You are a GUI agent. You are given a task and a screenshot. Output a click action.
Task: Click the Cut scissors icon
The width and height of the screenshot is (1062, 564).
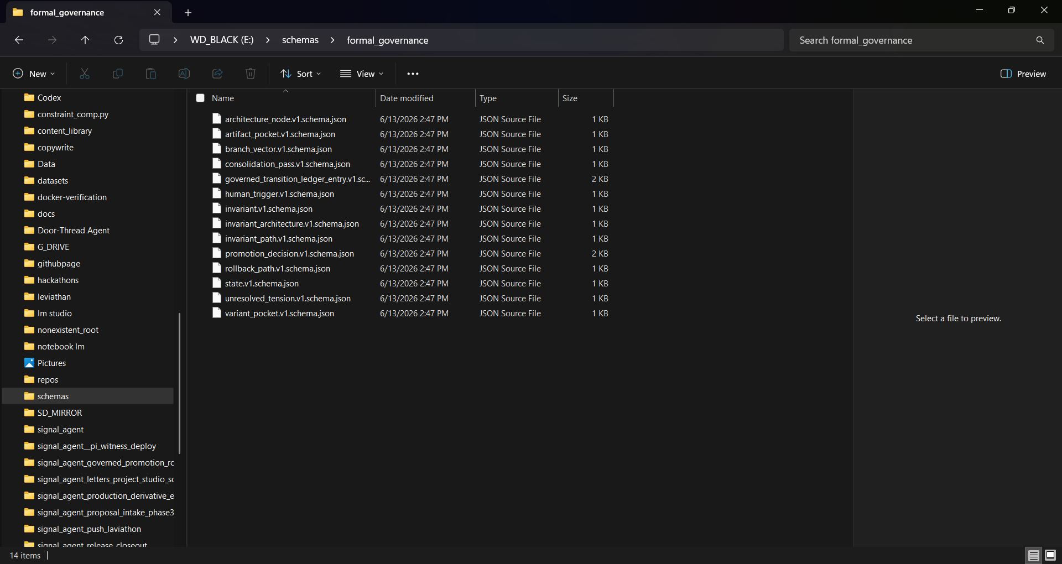(x=85, y=74)
